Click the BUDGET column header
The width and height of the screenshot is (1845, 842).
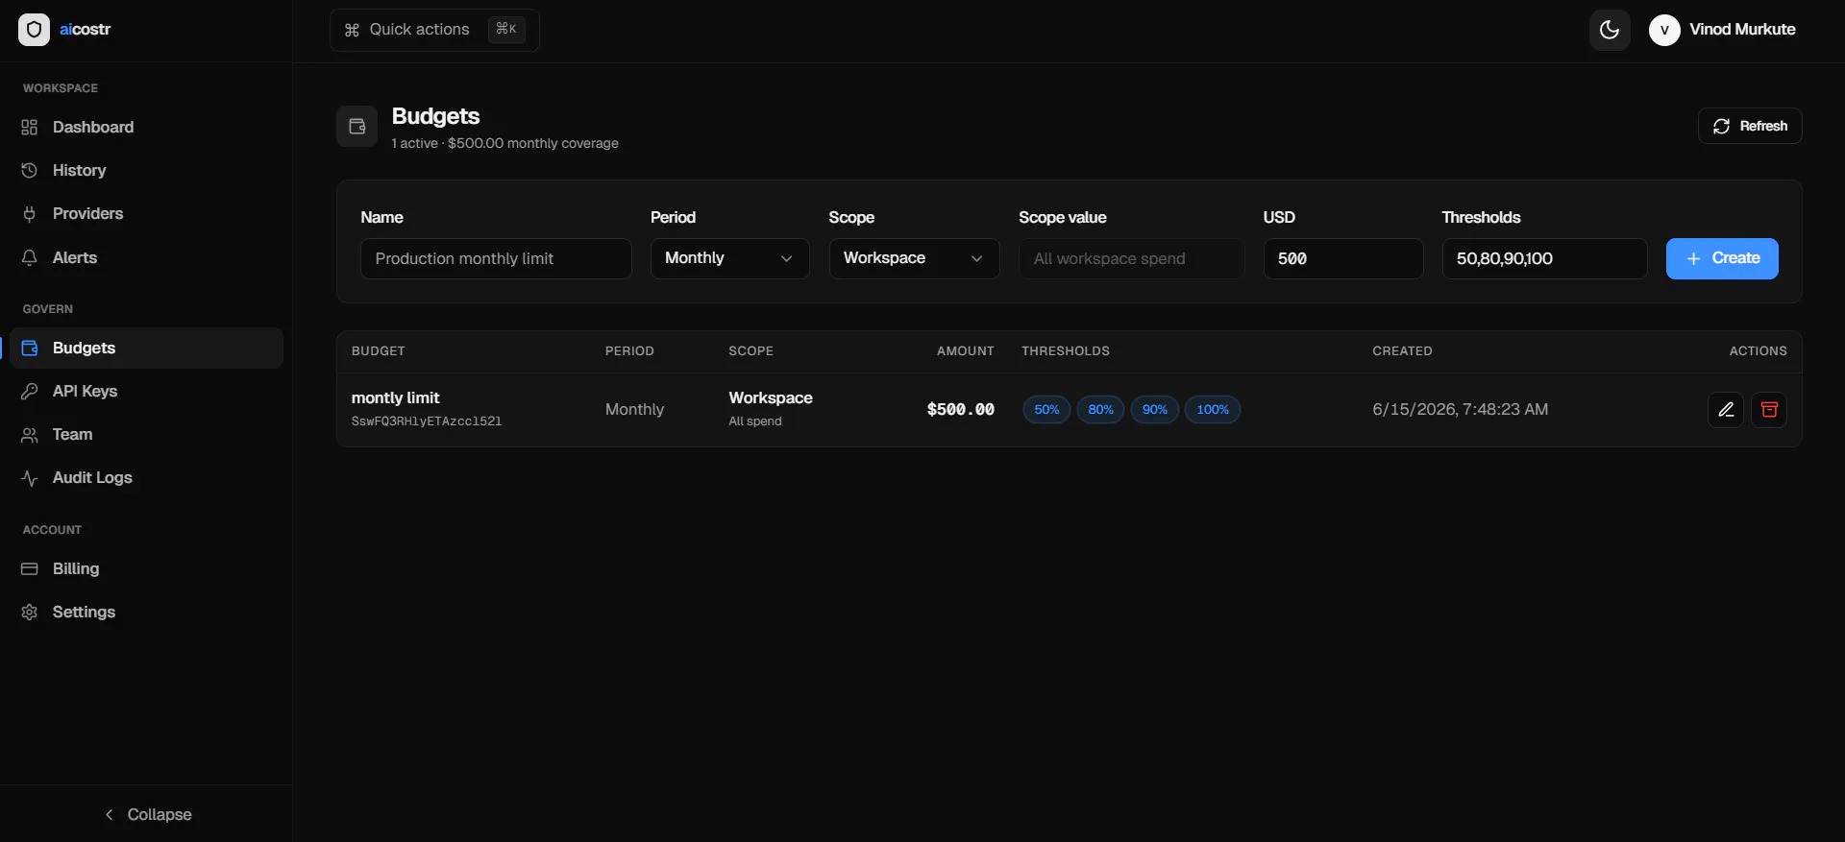(x=378, y=351)
